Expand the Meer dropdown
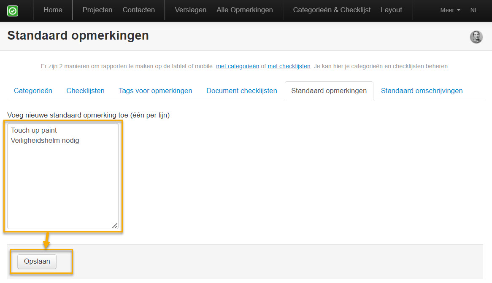 (450, 11)
